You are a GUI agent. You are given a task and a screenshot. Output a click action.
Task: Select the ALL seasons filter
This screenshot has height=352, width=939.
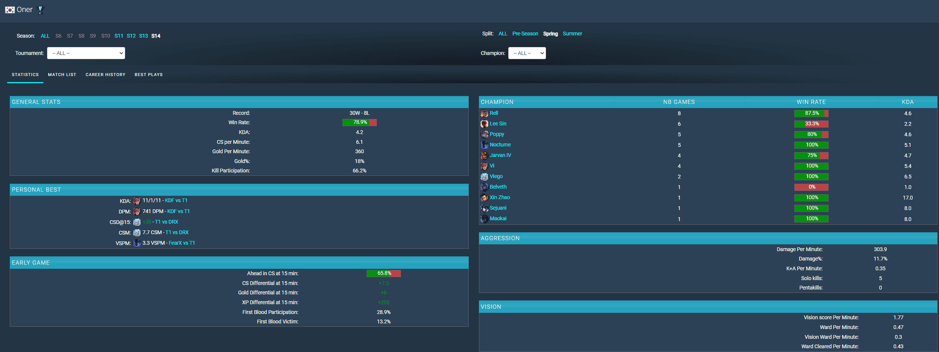click(x=45, y=36)
